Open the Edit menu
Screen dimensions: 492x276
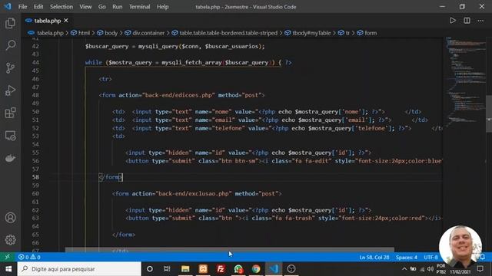pyautogui.click(x=38, y=7)
